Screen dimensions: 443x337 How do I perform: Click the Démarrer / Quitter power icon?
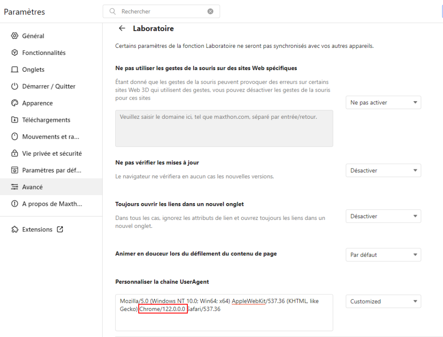click(15, 86)
